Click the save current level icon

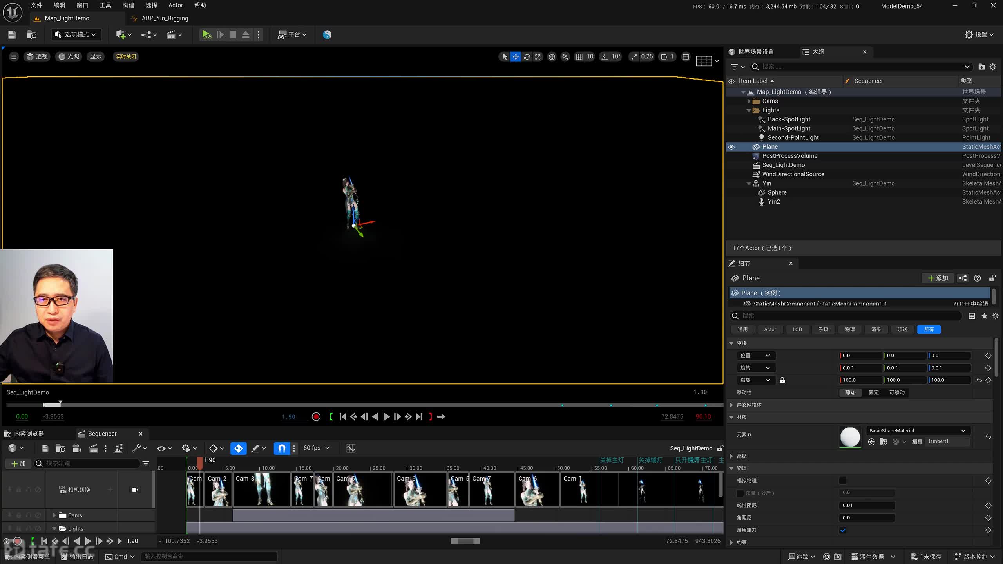(12, 34)
